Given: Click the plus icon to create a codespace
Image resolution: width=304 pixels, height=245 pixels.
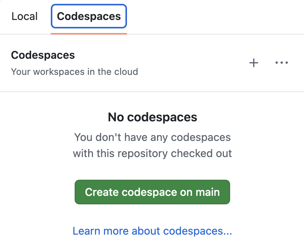Looking at the screenshot, I should pyautogui.click(x=254, y=63).
